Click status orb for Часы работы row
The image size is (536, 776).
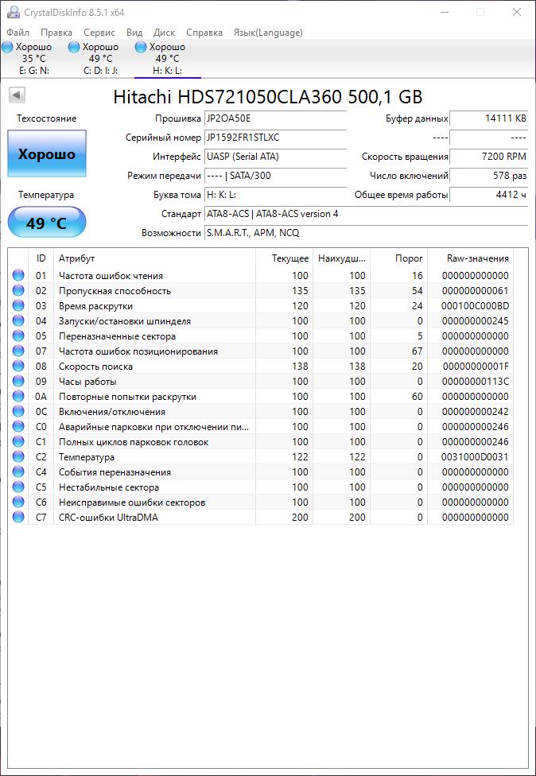click(18, 381)
